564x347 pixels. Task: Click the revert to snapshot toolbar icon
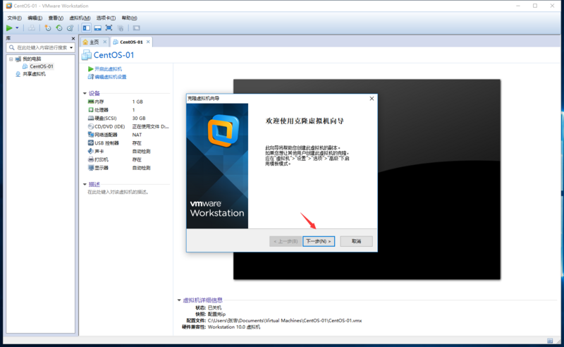pyautogui.click(x=59, y=28)
